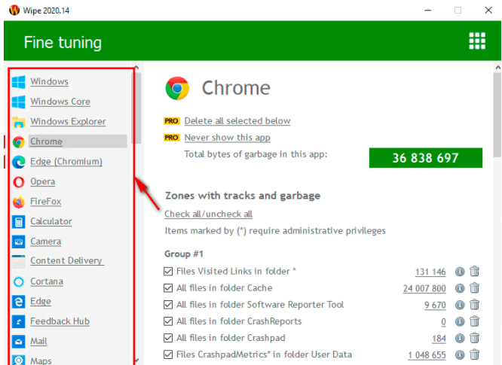The width and height of the screenshot is (502, 365).
Task: Select Edge (Chromium) in the app list
Action: pos(66,161)
